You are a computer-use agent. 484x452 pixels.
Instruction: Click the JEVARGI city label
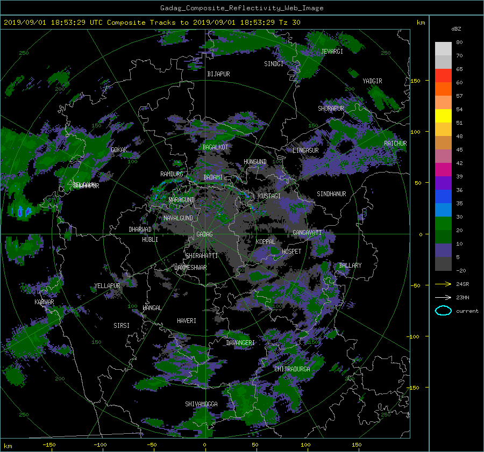point(332,52)
